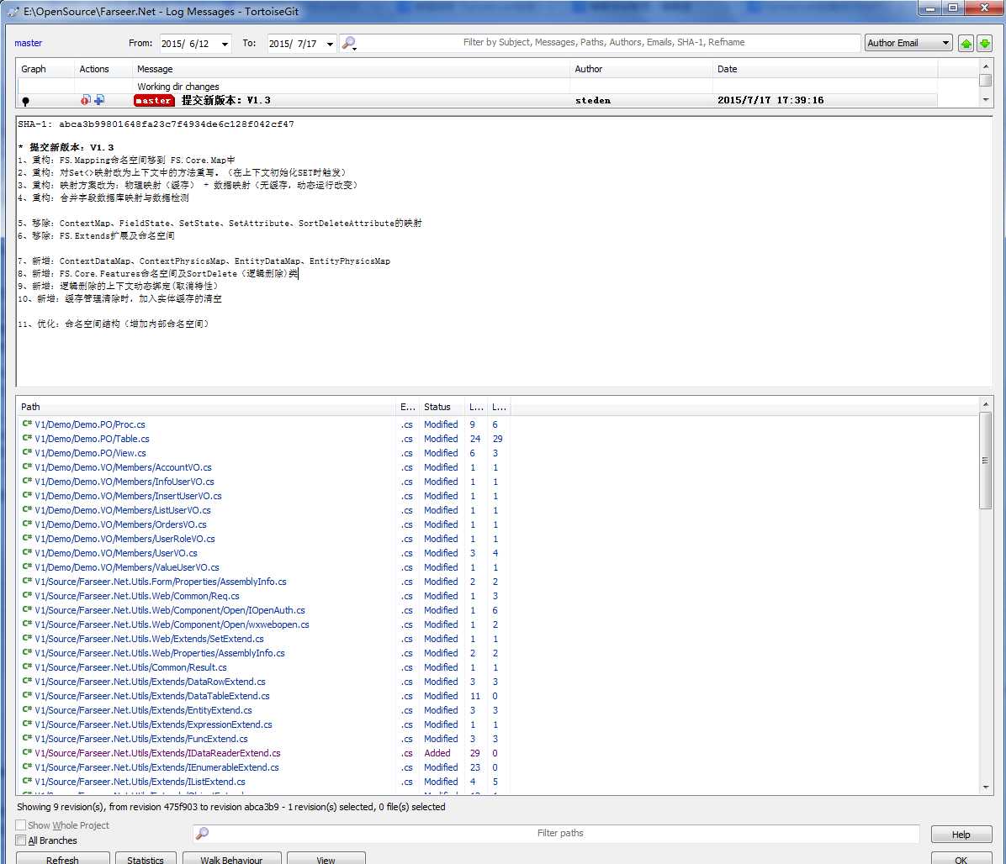Screen dimensions: 1006x864
Task: Click the file list scrollbar down arrow
Action: [x=985, y=788]
